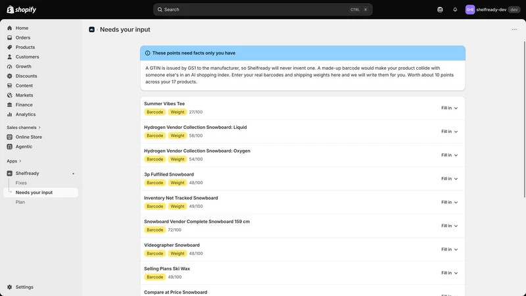Click Barcode tag on Selling Plans Ski Wax
Screen dimensions: 526x296
155,277
